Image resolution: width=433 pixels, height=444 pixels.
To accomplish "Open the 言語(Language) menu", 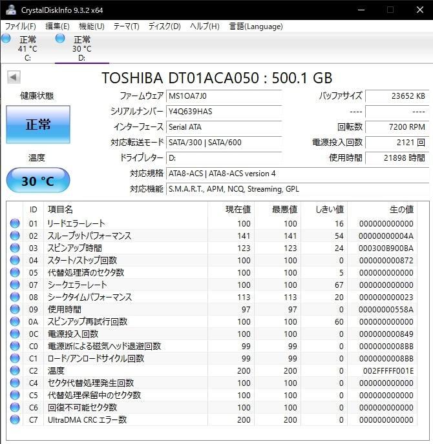I will 256,26.
